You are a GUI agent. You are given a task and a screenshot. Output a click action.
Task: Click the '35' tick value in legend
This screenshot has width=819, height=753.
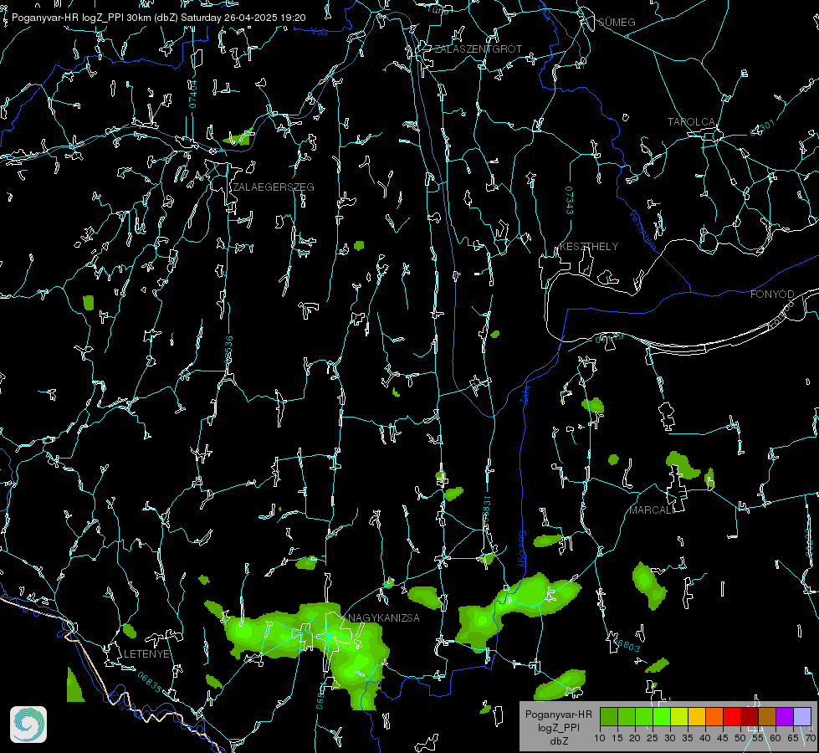688,738
